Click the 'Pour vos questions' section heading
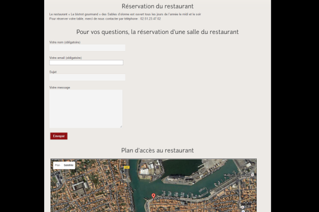This screenshot has width=319, height=212. 157,32
